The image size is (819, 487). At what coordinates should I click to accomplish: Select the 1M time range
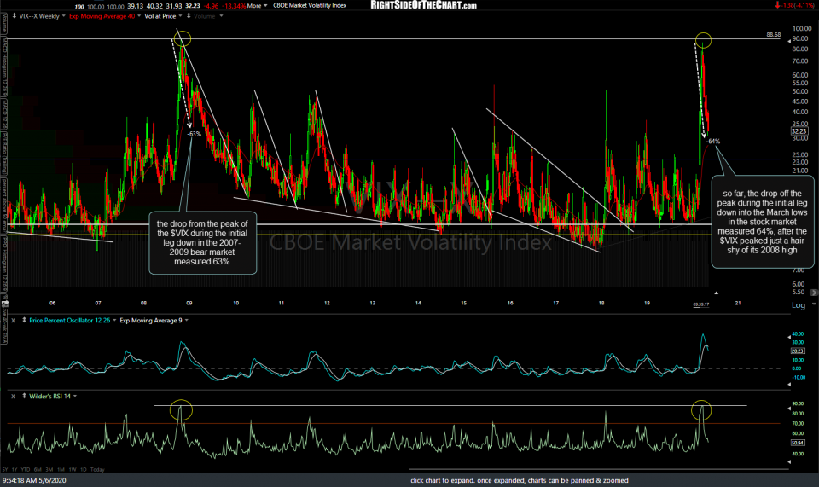(x=61, y=469)
